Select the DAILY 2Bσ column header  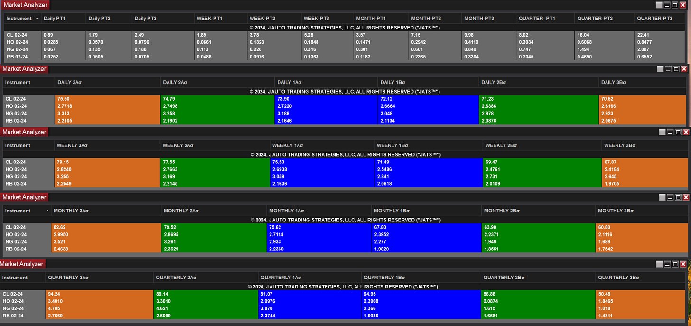(539, 82)
